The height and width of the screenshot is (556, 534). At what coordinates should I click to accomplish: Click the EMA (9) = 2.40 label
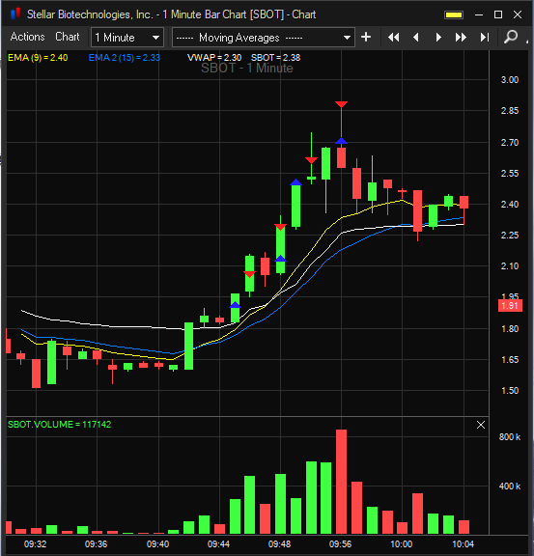[38, 58]
